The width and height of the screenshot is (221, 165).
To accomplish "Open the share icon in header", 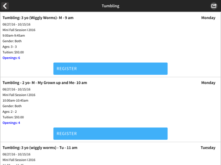I will pyautogui.click(x=214, y=6).
